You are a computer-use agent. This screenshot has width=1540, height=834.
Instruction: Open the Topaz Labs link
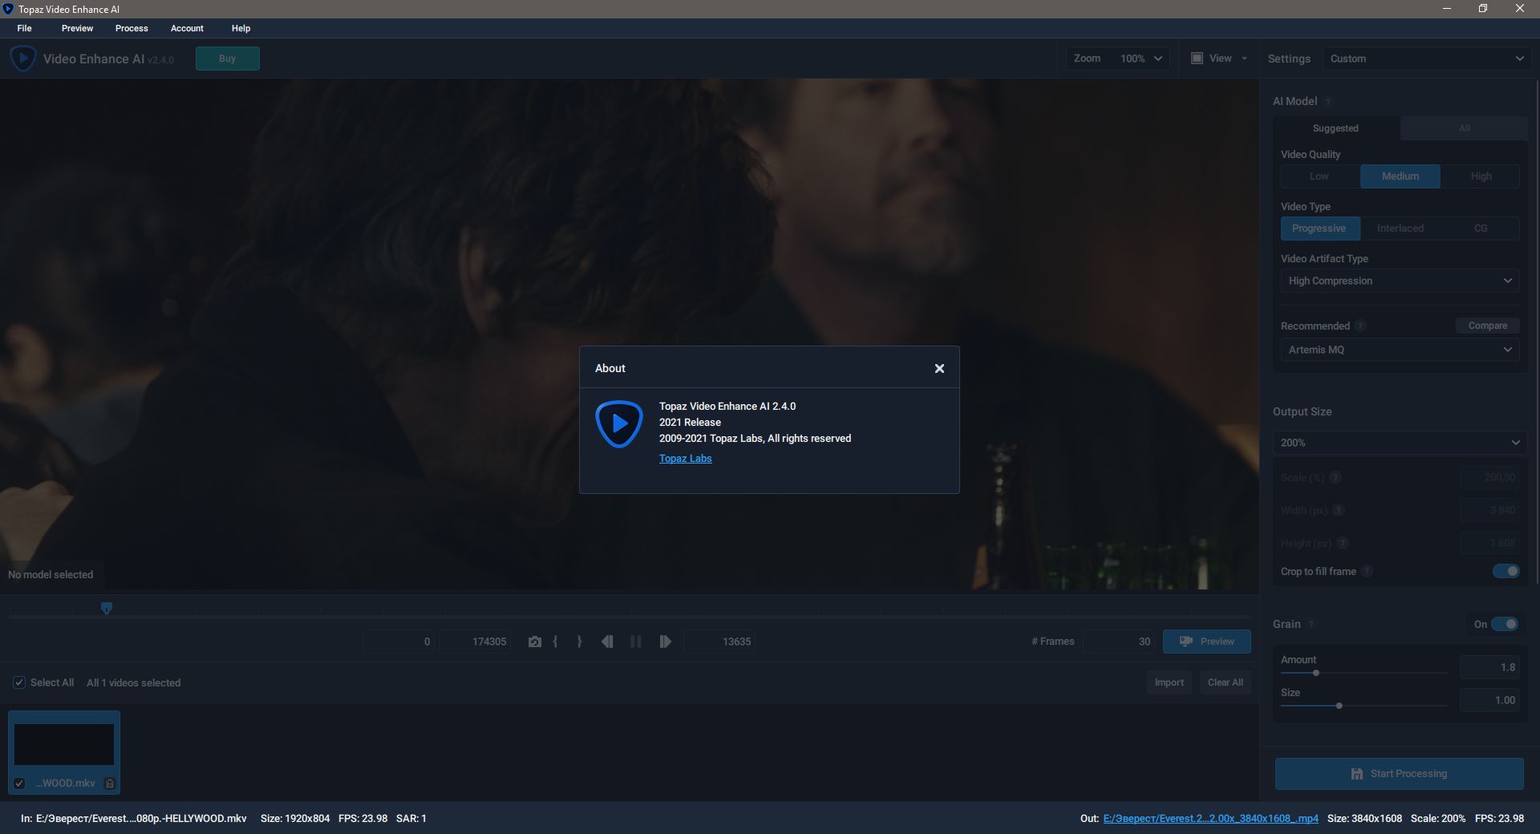point(685,458)
